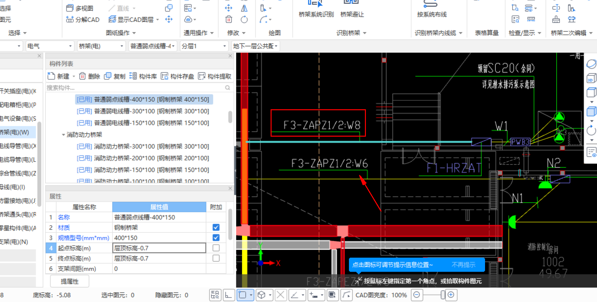Viewport: 597px width, 302px height.
Task: Select 消防动力桥架-150*100 component
Action: coord(143,170)
